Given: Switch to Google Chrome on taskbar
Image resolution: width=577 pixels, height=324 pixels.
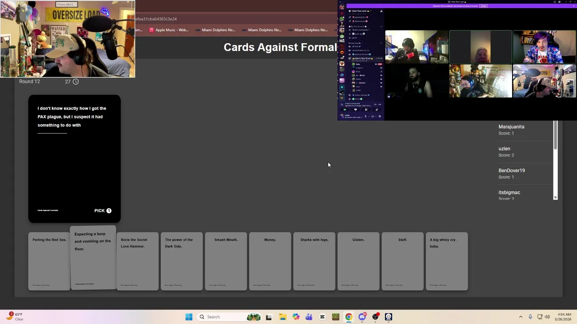Looking at the screenshot, I should point(348,317).
